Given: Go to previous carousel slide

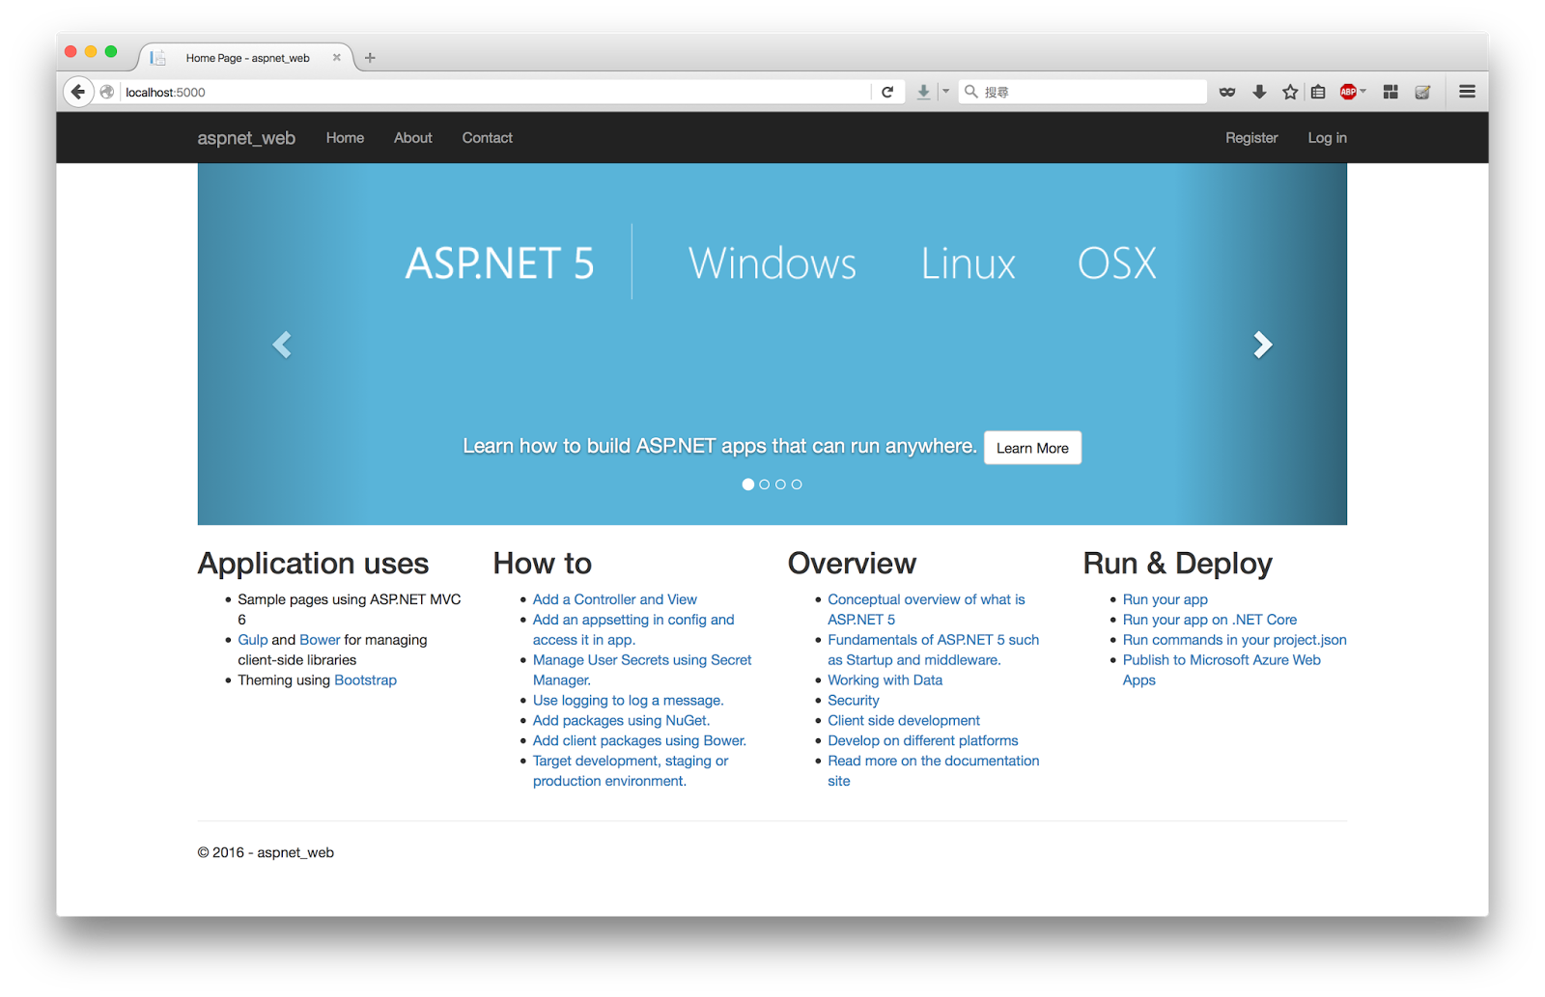Looking at the screenshot, I should tap(282, 345).
